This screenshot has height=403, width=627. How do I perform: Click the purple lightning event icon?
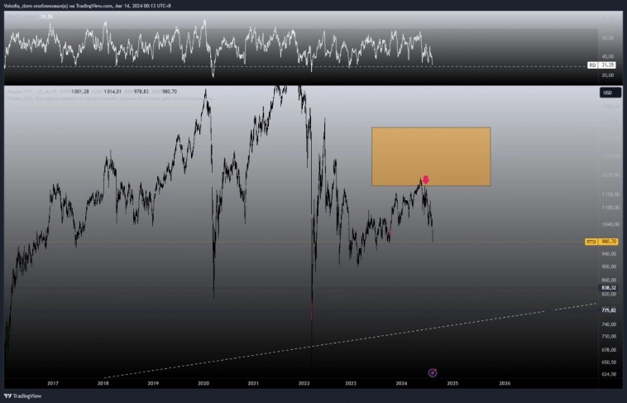click(433, 373)
